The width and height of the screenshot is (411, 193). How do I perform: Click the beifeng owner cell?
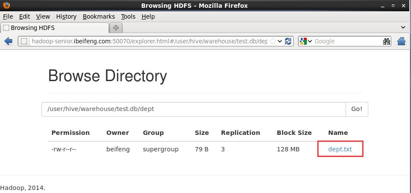[x=118, y=150]
